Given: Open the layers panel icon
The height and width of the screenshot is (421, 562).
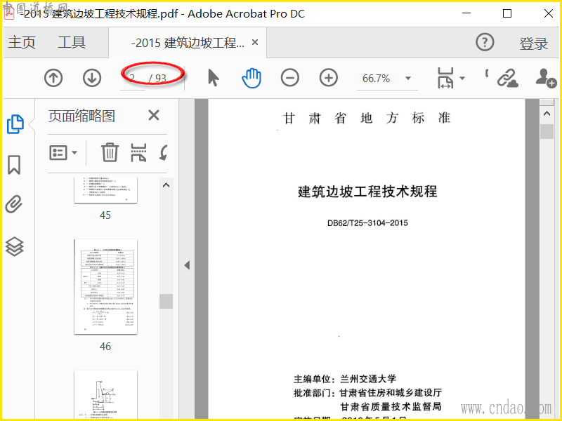Looking at the screenshot, I should [14, 247].
